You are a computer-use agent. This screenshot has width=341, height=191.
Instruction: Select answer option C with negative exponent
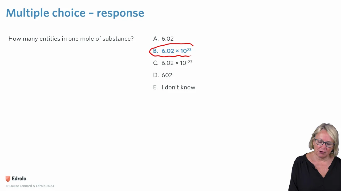177,63
